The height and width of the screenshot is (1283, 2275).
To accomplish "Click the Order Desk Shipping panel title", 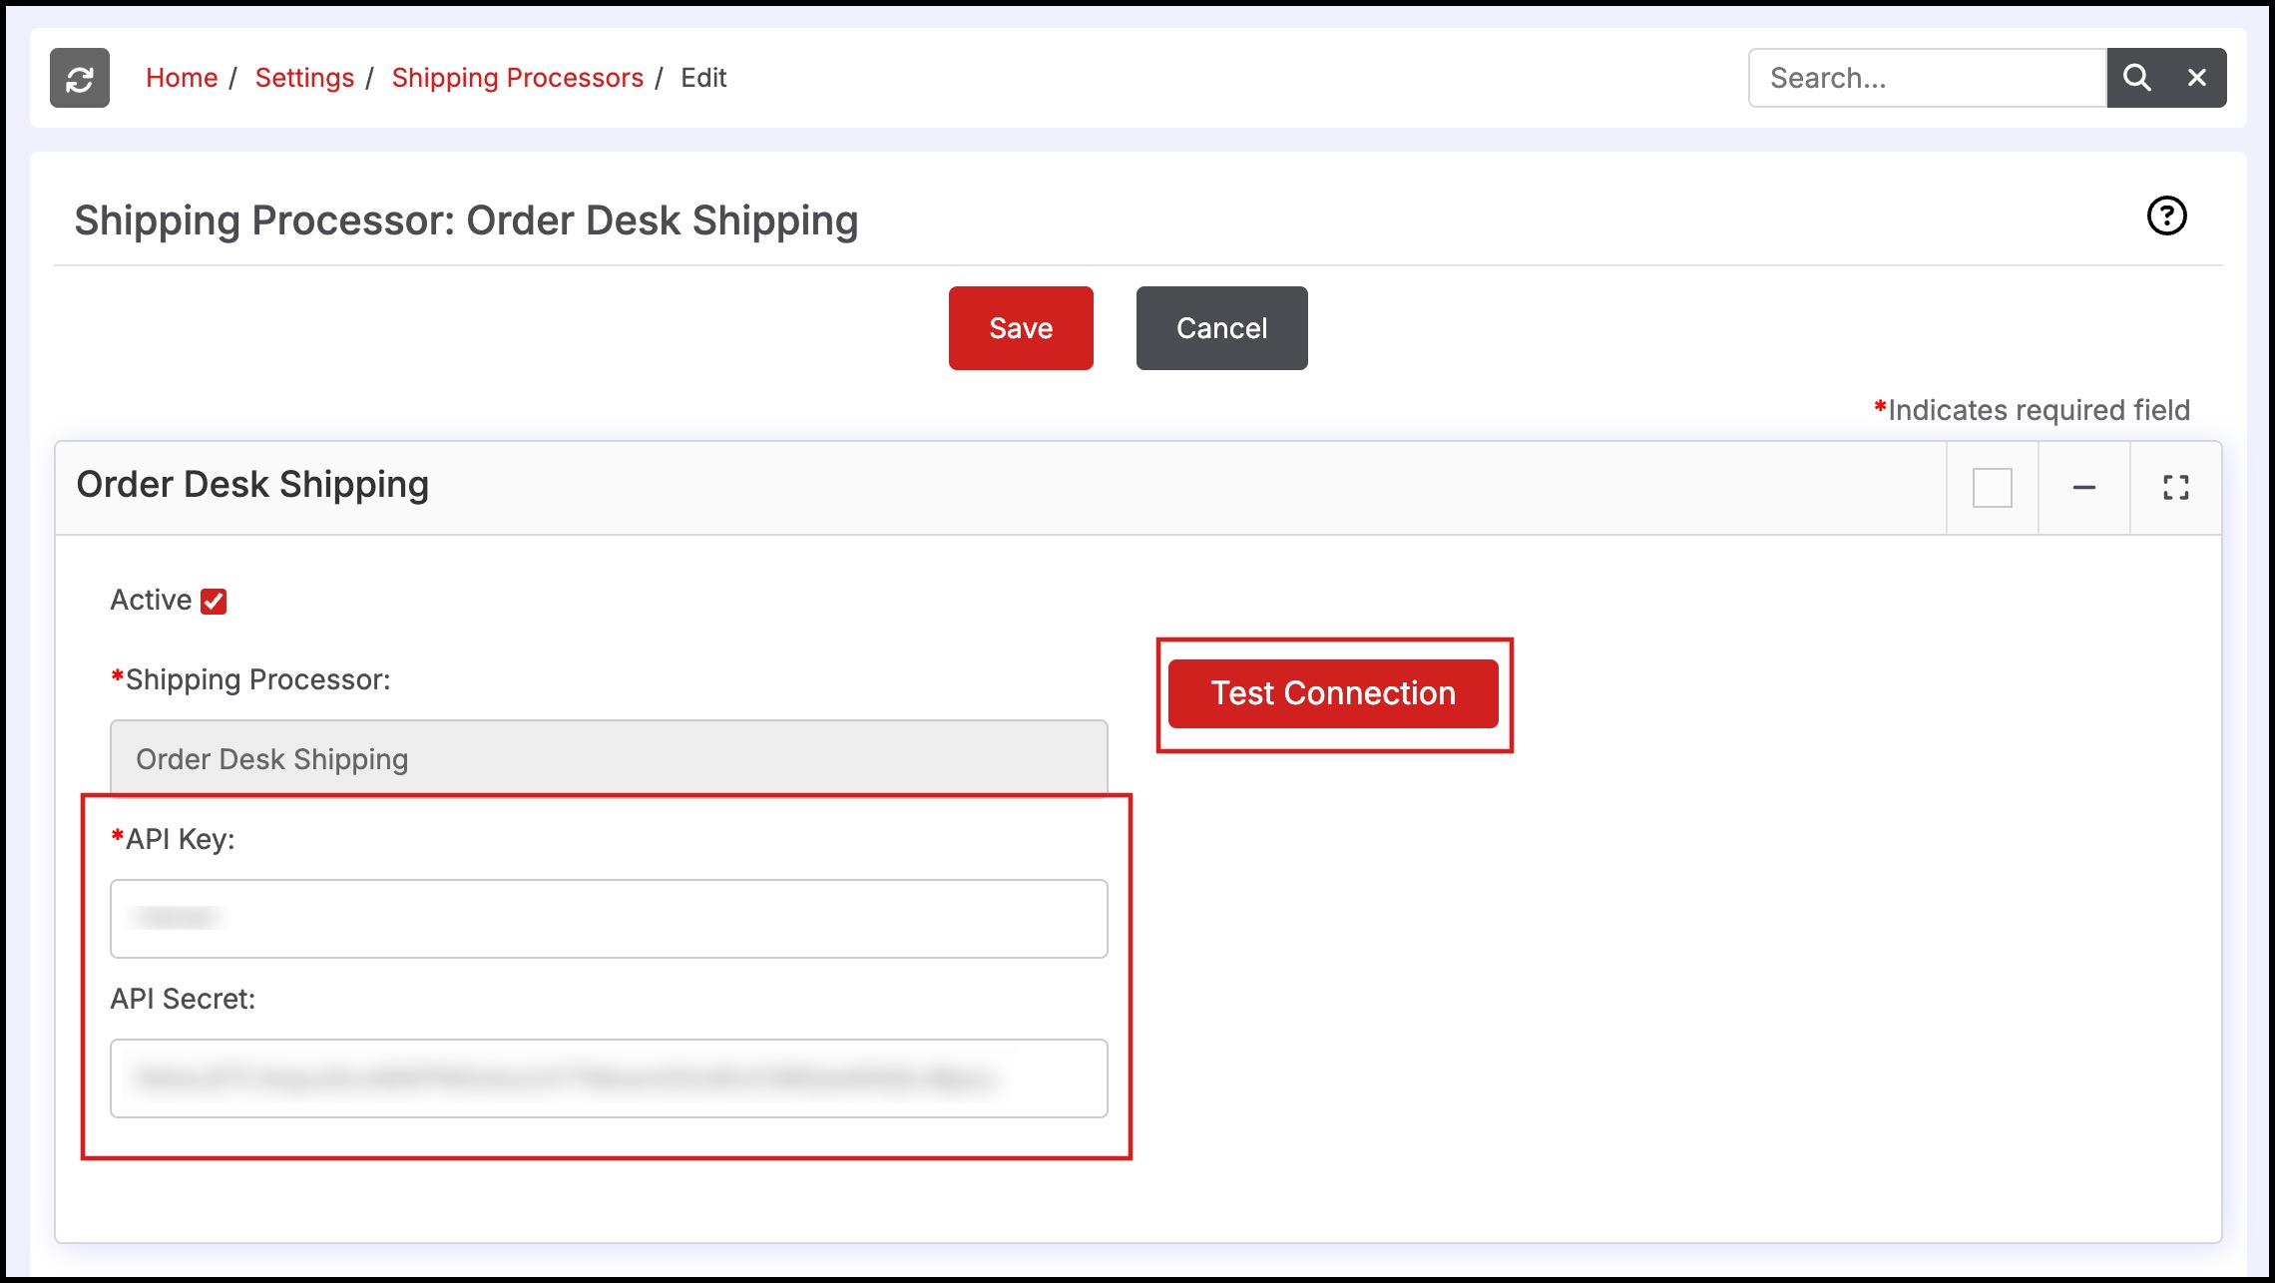I will pos(252,485).
